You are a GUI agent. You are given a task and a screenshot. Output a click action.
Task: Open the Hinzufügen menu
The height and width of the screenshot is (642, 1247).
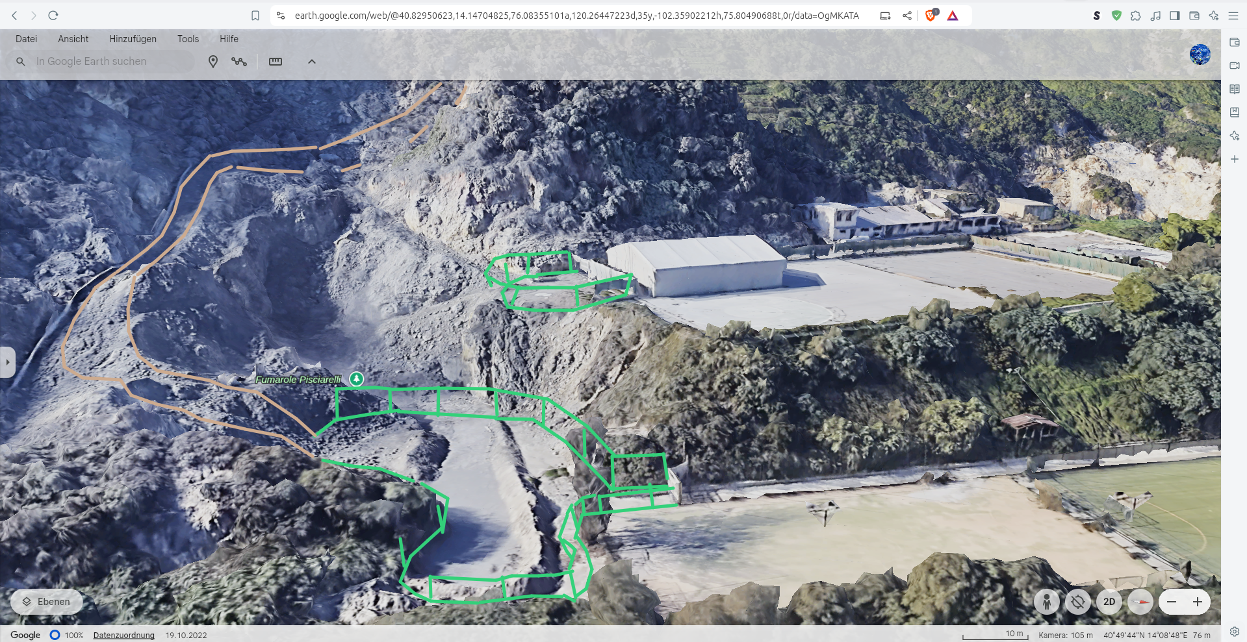(x=133, y=39)
